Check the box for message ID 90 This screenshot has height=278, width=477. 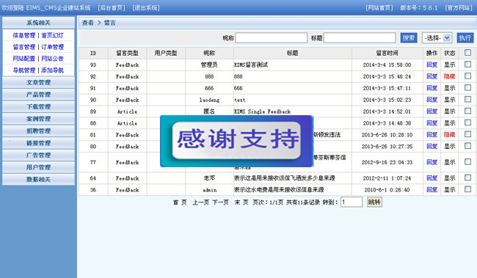coord(468,99)
